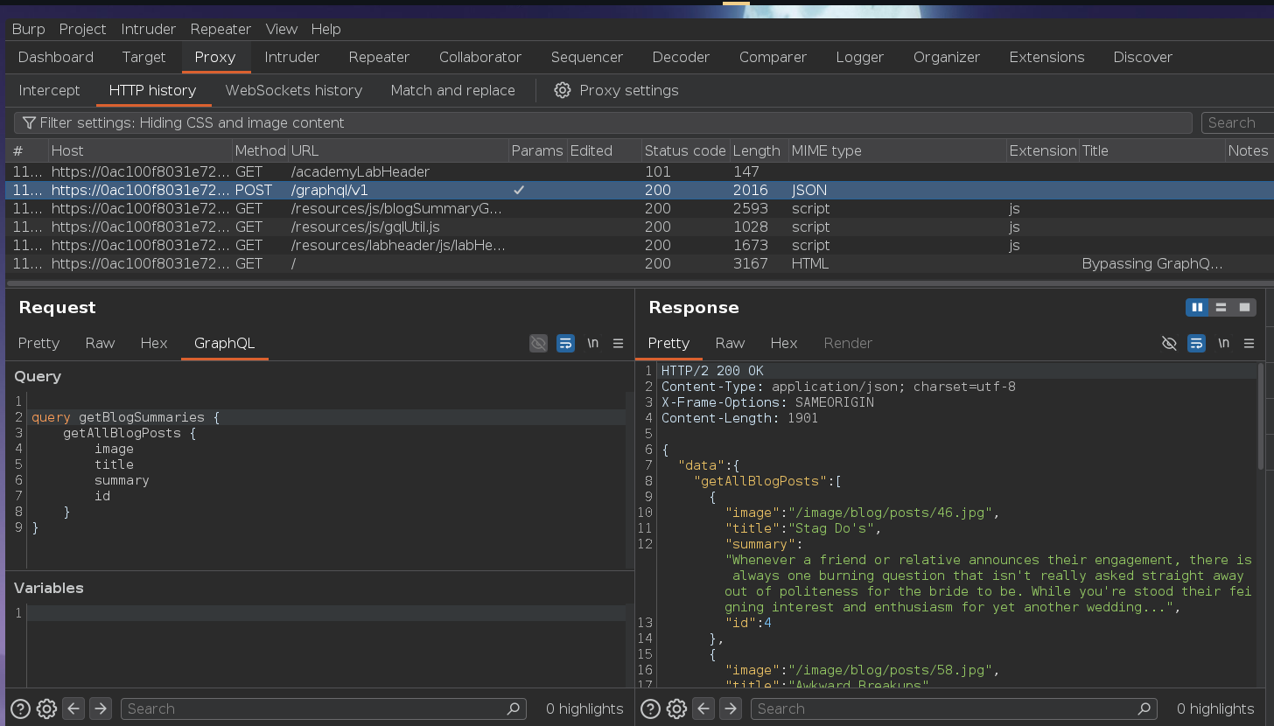Focus the Request panel bottom Search field
The image size is (1274, 726).
323,709
